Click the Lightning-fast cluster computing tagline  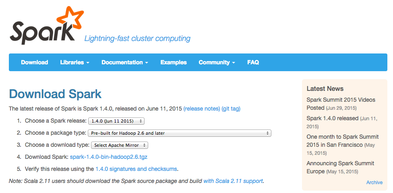pyautogui.click(x=137, y=39)
